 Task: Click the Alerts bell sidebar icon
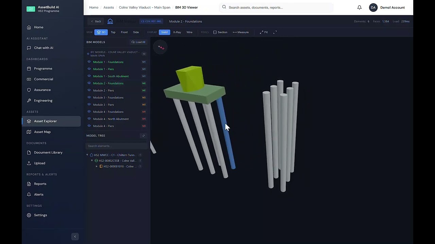[x=29, y=195]
